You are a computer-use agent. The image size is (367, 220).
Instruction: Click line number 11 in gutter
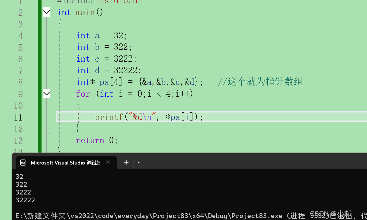(18, 117)
